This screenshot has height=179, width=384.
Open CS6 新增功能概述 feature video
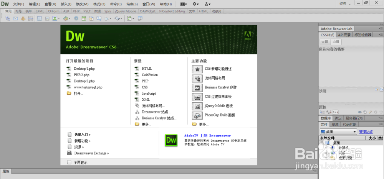218,69
